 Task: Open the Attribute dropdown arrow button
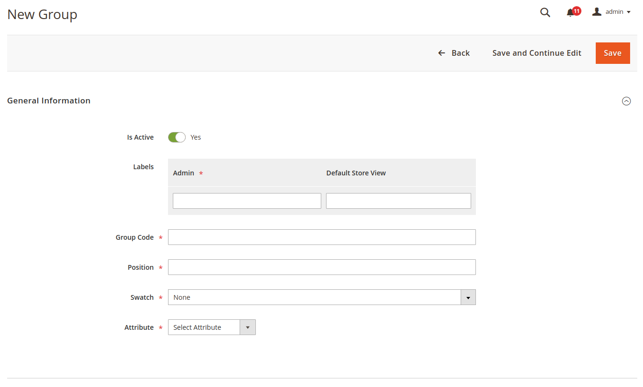coord(248,327)
